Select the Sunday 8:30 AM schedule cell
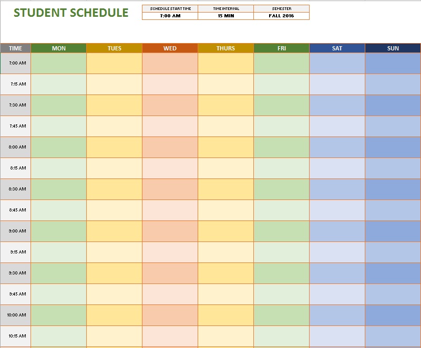The height and width of the screenshot is (348, 421). pyautogui.click(x=393, y=189)
